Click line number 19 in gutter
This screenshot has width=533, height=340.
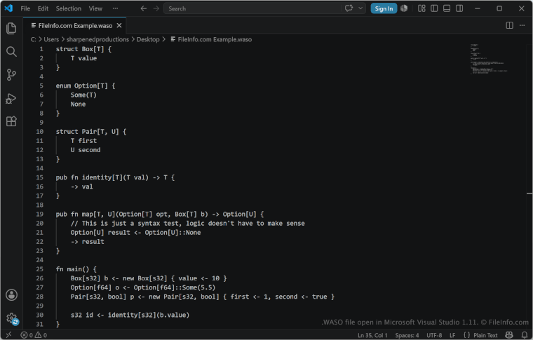[x=40, y=214]
